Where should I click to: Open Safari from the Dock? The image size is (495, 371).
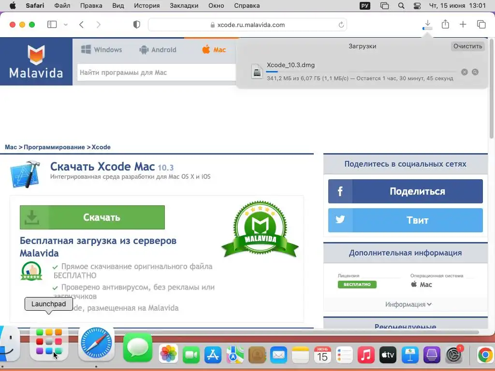click(96, 343)
